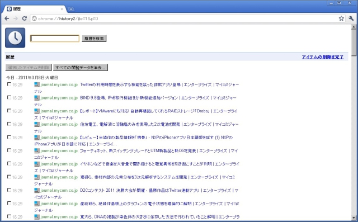Tick the D2Cコンテスト 2011 checkbox
This screenshot has width=358, height=222.
pyautogui.click(x=9, y=190)
